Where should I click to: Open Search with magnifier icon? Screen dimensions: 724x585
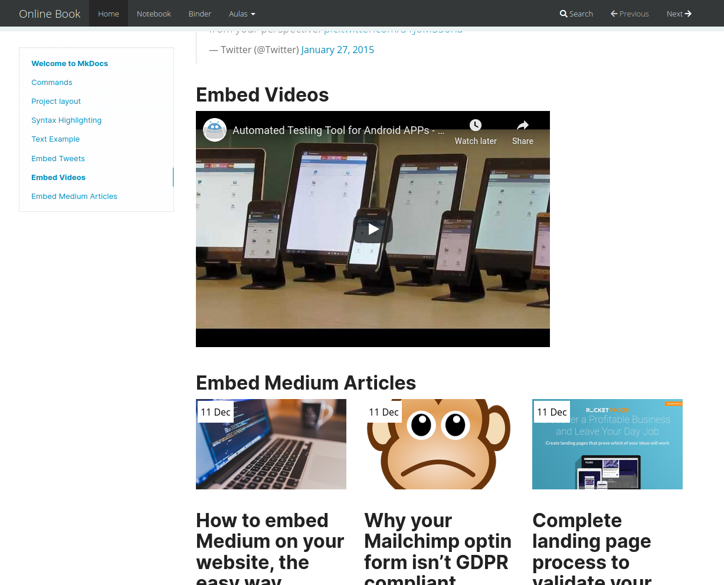point(576,14)
